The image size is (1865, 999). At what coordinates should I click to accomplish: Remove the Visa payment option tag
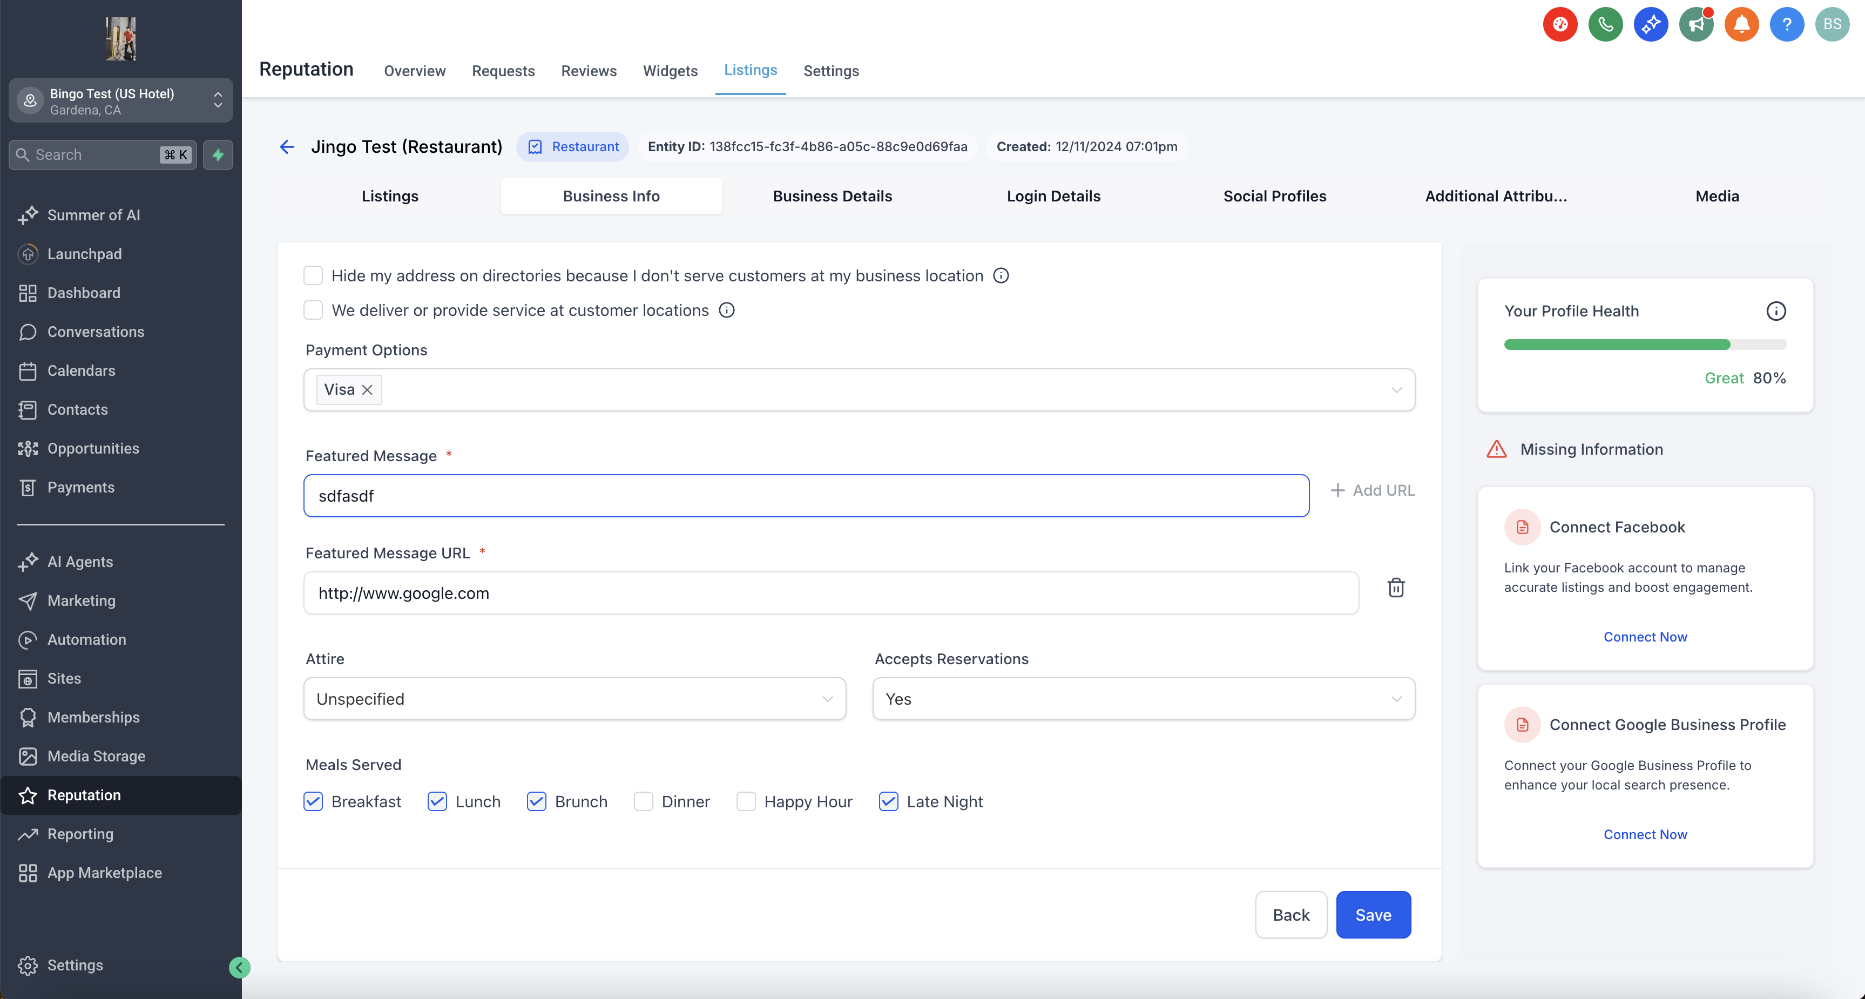(367, 389)
